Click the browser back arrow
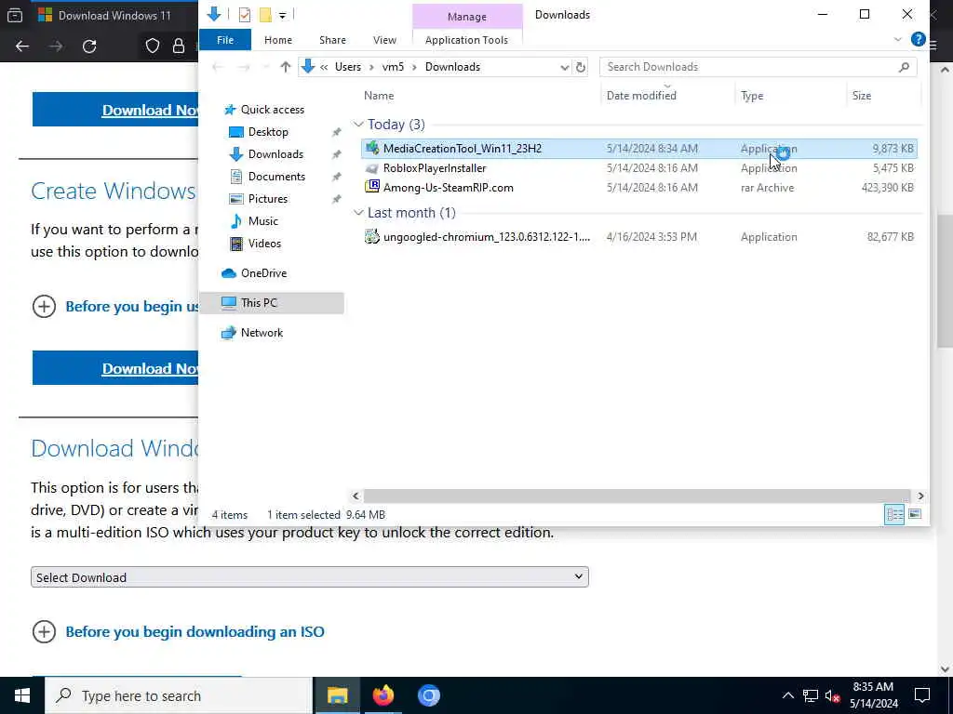Viewport: 953px width, 714px height. [x=22, y=46]
